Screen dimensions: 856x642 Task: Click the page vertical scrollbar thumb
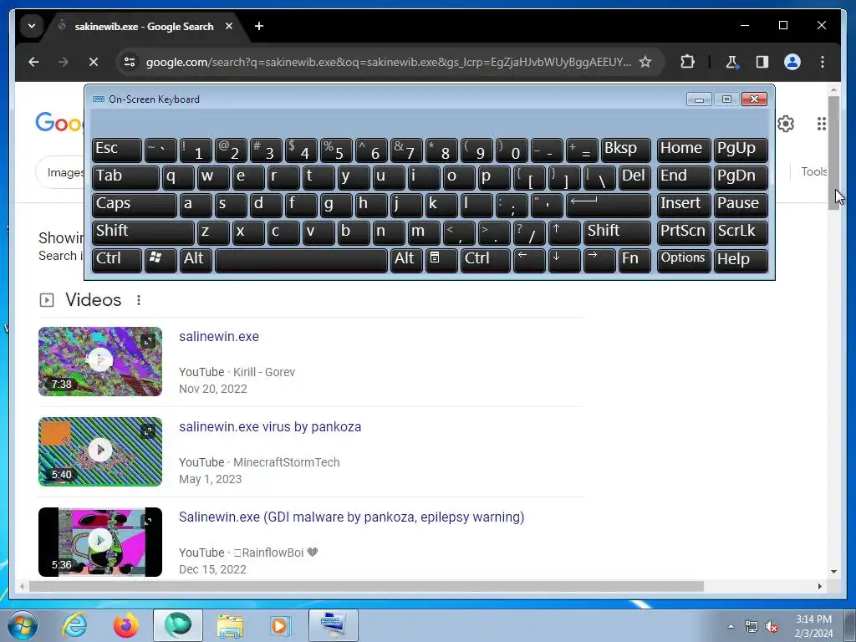833,153
